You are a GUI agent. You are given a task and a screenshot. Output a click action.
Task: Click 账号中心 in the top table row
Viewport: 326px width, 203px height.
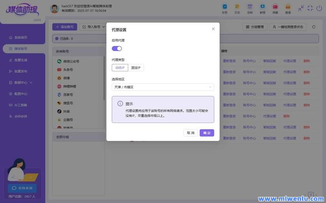click(x=249, y=61)
